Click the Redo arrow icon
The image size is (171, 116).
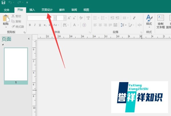pos(19,2)
